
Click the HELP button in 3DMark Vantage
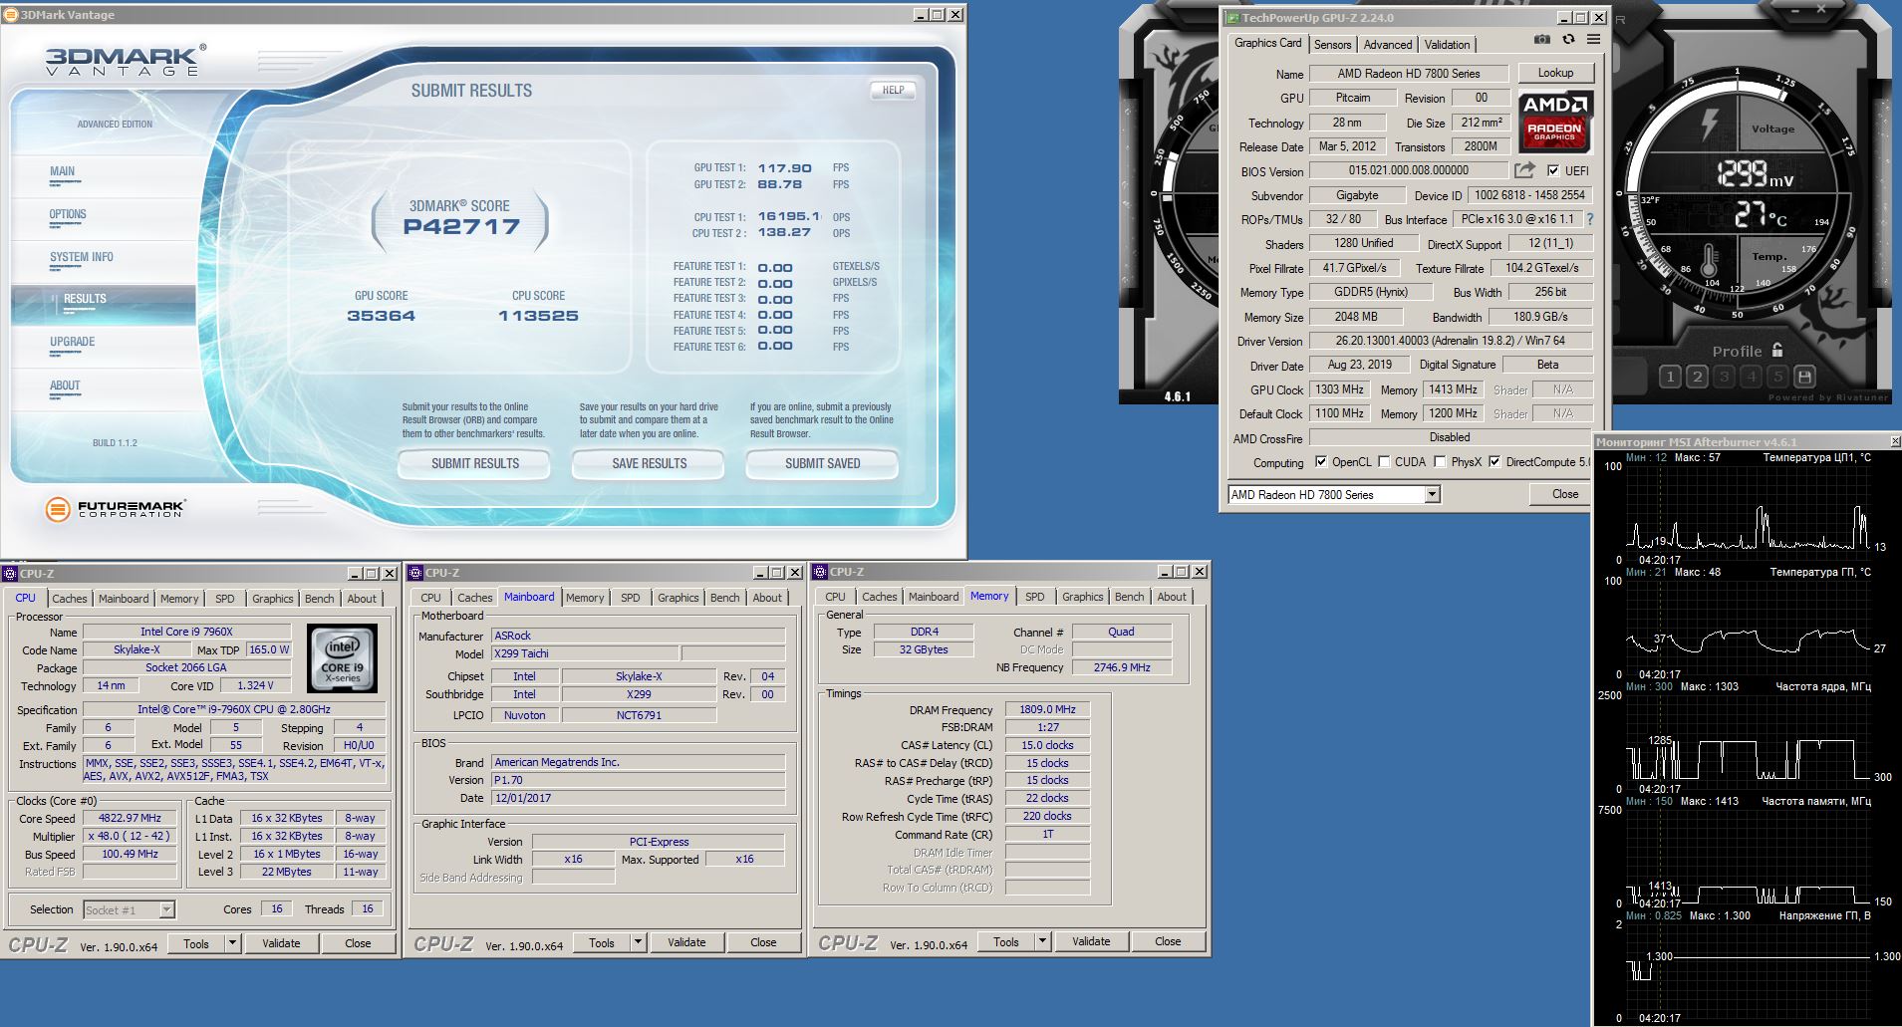point(893,90)
